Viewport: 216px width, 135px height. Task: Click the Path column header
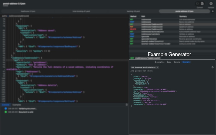point(143,16)
